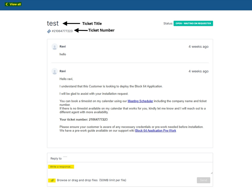Click the resize handle of the response box
252x195 pixels.
click(212, 173)
